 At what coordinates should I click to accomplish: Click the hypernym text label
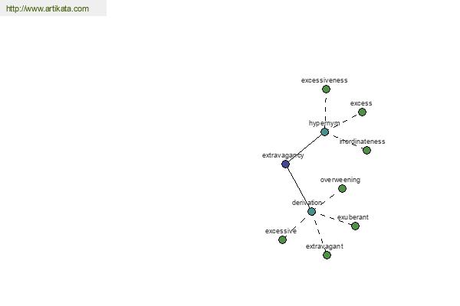[x=324, y=123]
